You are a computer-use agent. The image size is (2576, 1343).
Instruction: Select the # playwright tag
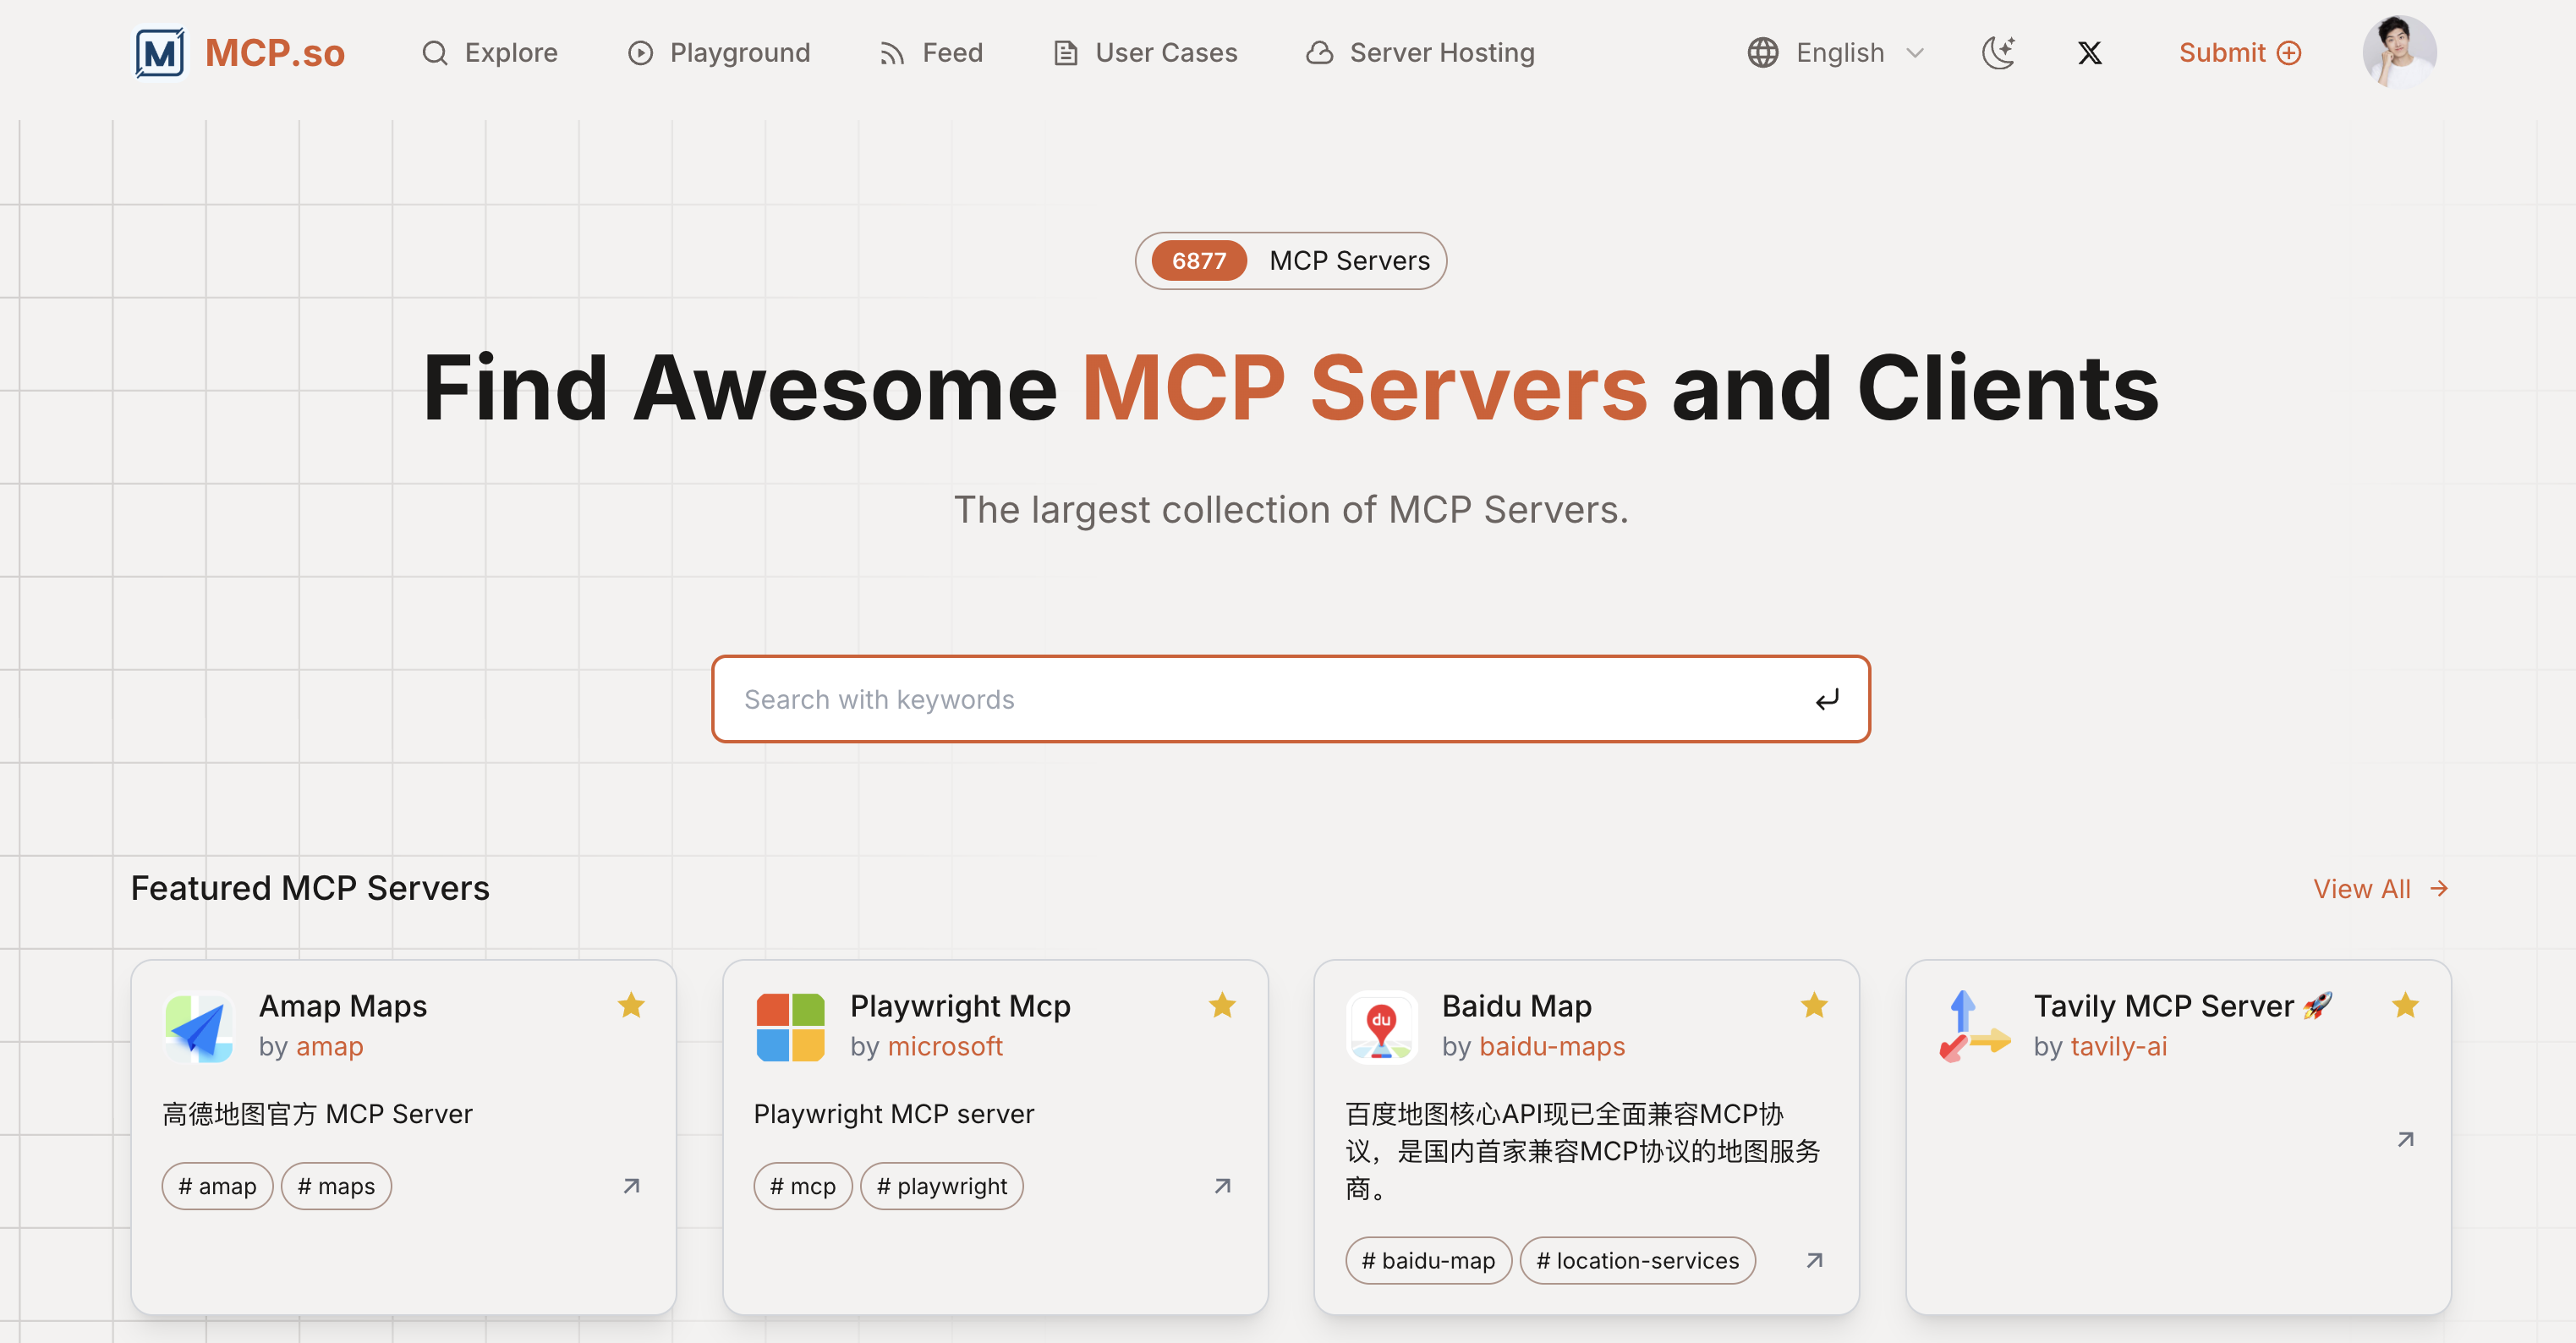941,1186
